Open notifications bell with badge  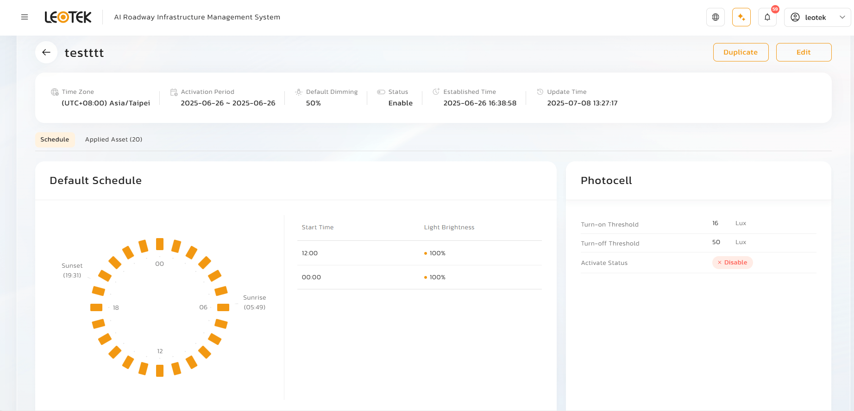767,17
